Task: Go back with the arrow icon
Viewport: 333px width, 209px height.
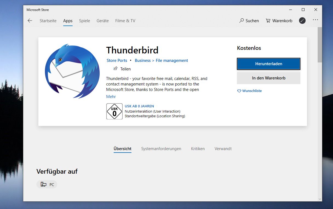Action: [30, 21]
